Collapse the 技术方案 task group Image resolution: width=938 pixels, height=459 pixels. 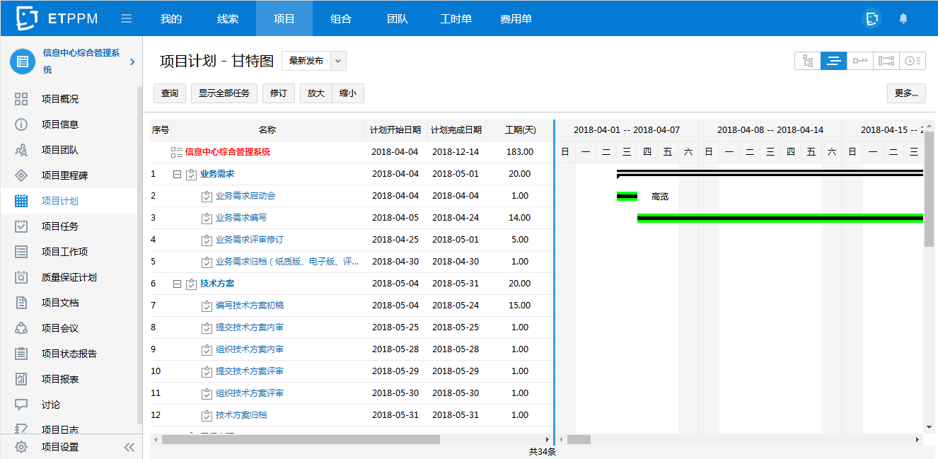point(177,284)
